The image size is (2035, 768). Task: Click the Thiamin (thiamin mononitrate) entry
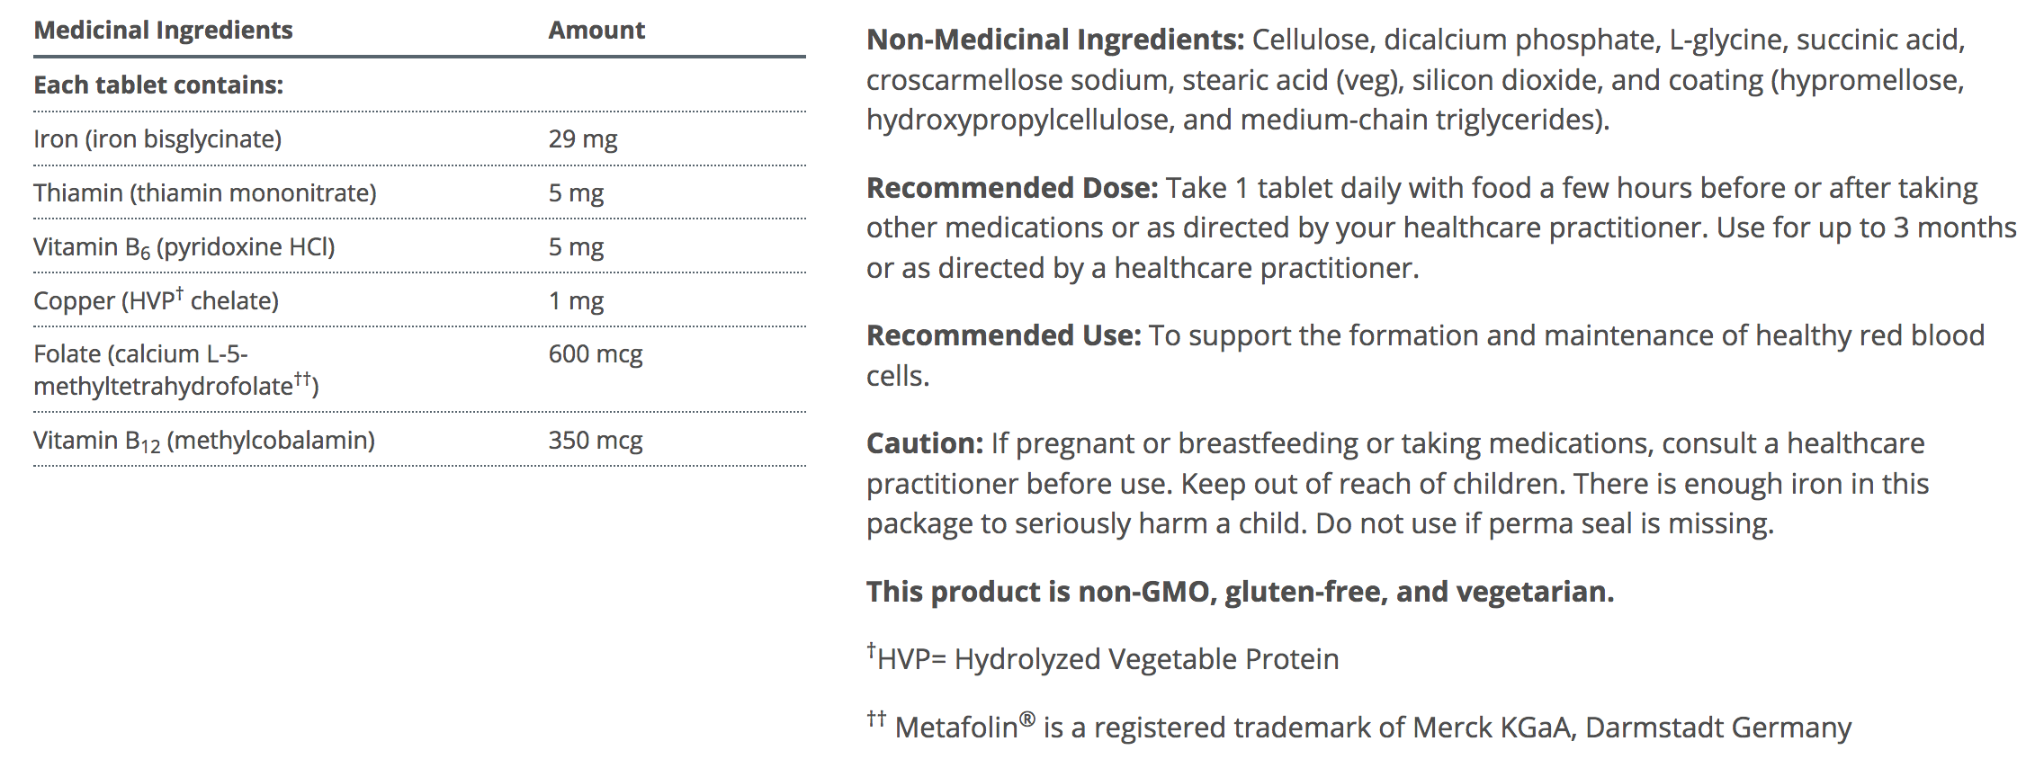click(x=205, y=193)
